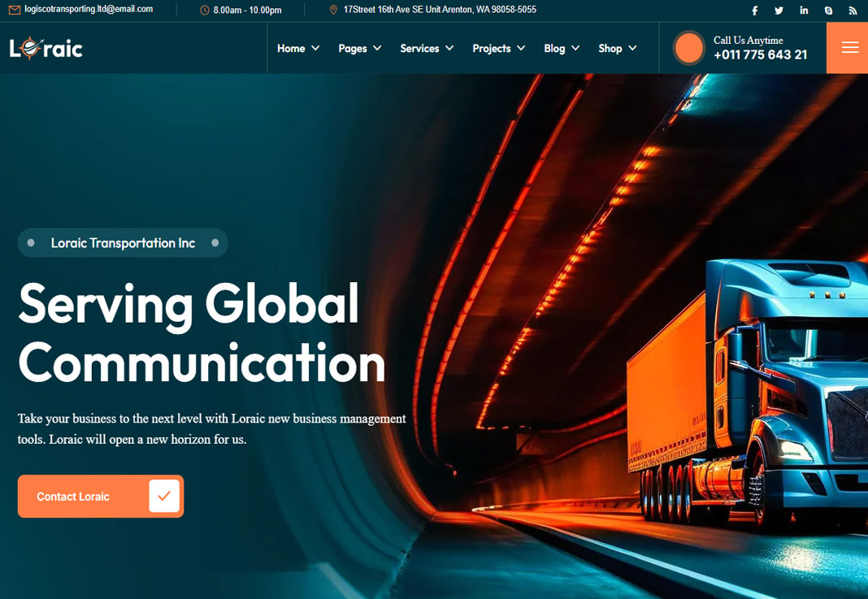Viewport: 868px width, 599px height.
Task: Click the Loraic logo
Action: click(x=46, y=49)
